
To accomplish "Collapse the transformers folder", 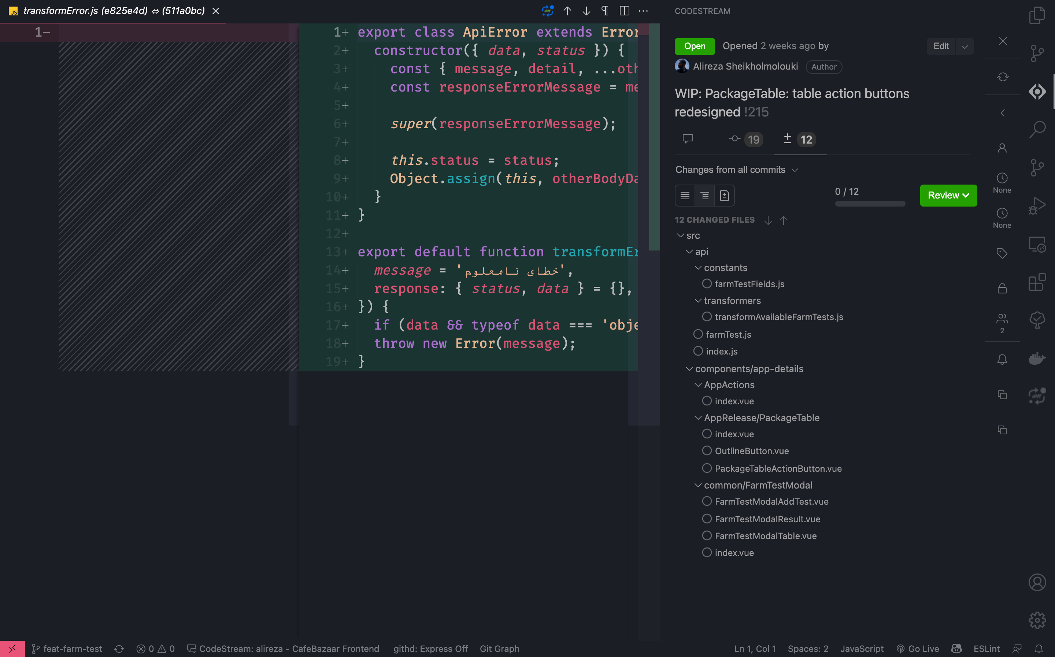I will click(698, 301).
